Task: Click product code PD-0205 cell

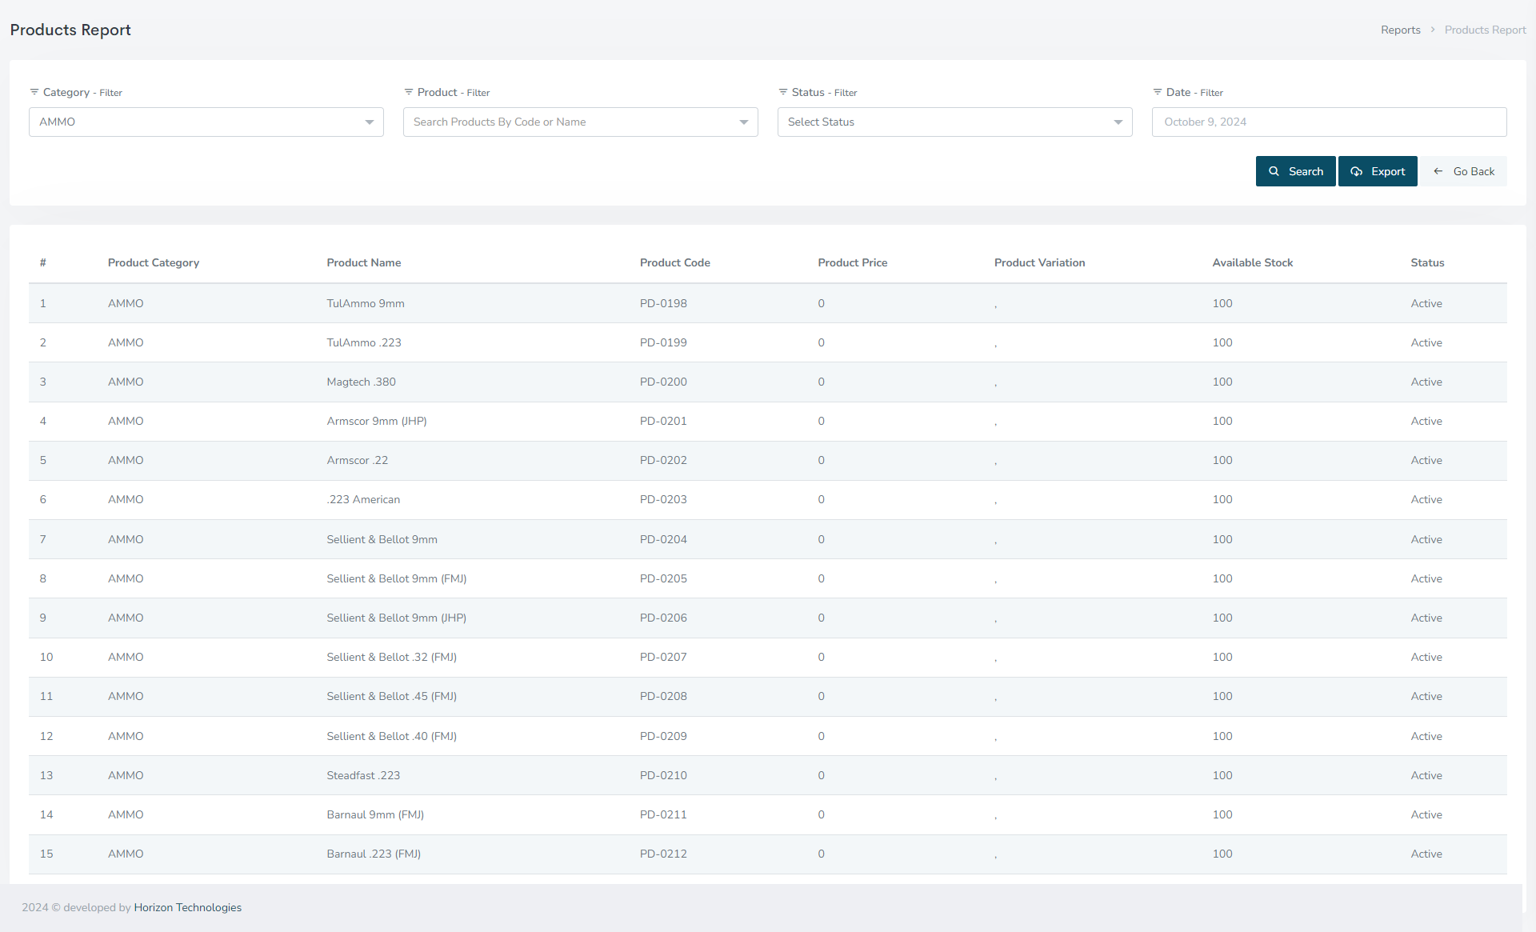Action: pos(663,578)
